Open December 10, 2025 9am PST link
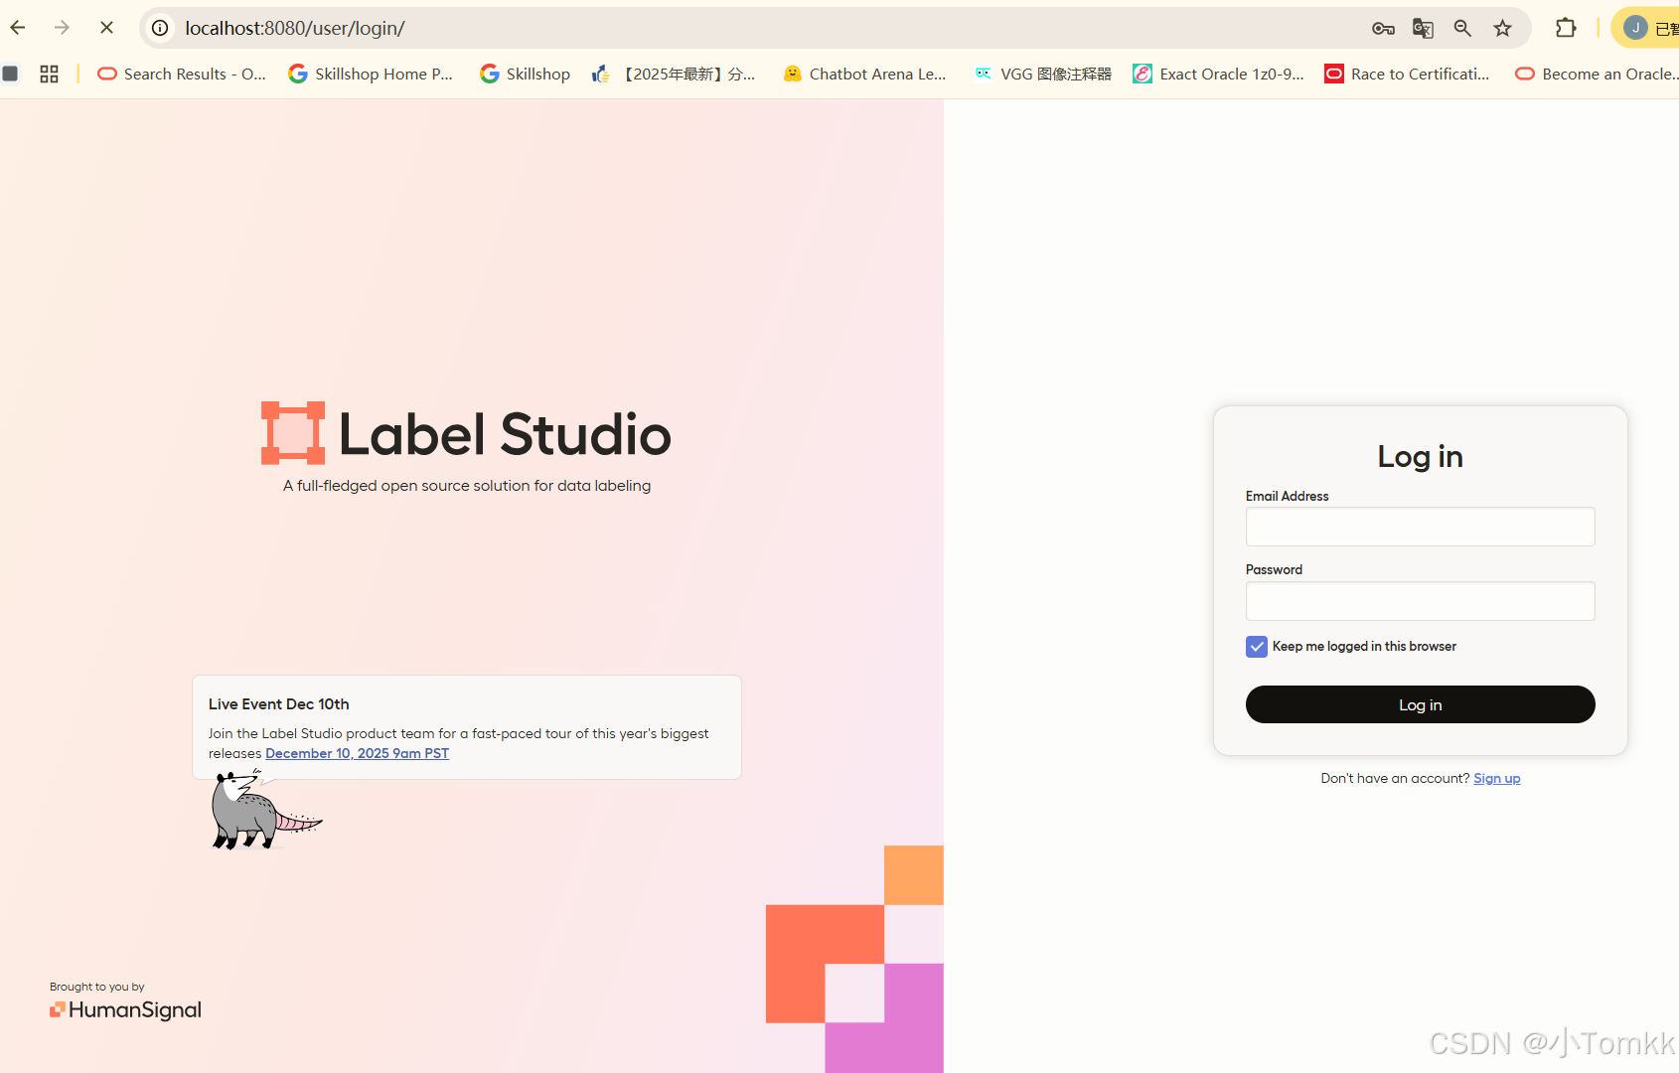This screenshot has height=1073, width=1679. 357,753
